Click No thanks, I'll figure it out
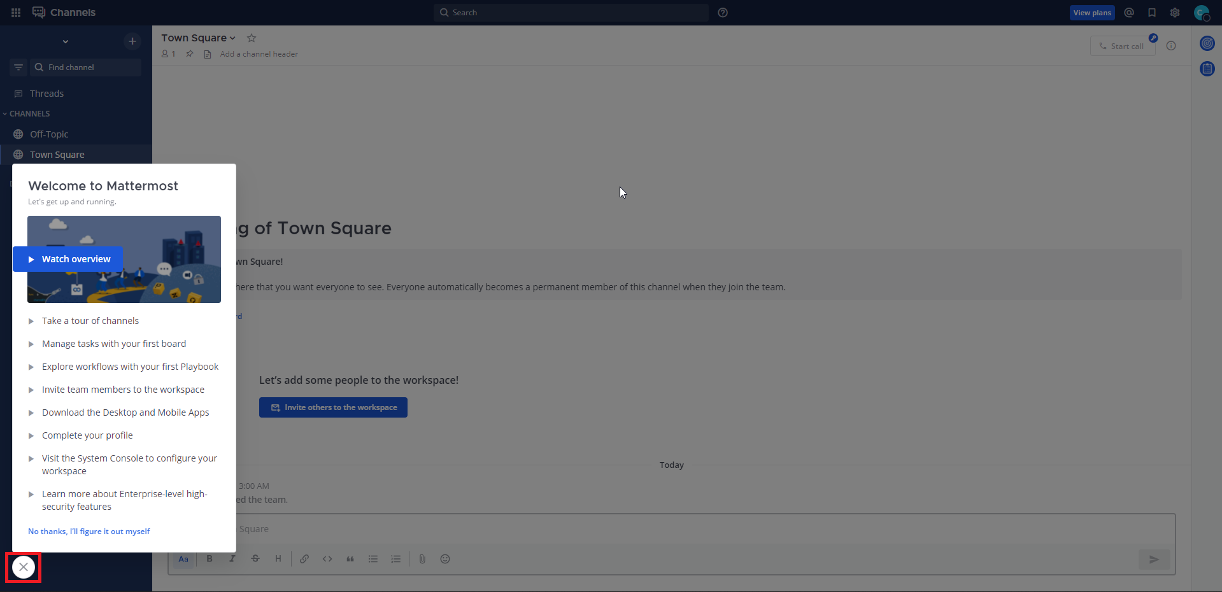This screenshot has width=1222, height=592. 89,532
